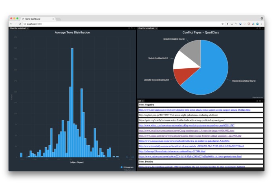Image resolution: width=273 pixels, height=194 pixels.
Task: Click the colorful bar chart extension icon
Action: coord(253,24)
